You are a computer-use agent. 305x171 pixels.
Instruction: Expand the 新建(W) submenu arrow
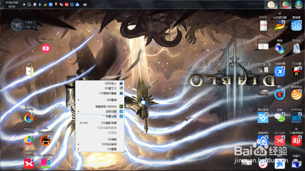pyautogui.click(x=78, y=100)
